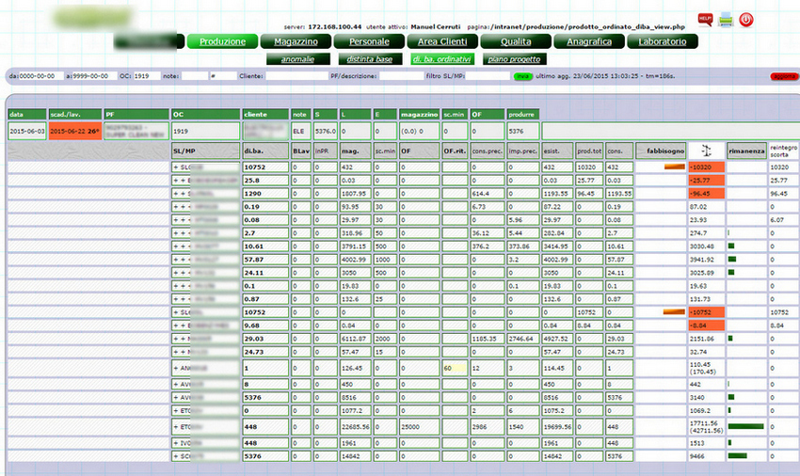
Task: Click the longest green rimanenza bar
Action: click(x=745, y=426)
